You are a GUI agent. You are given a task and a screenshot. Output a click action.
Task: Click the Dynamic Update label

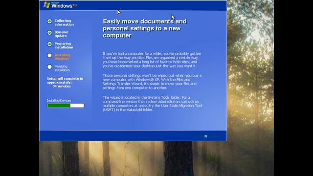[x=62, y=34]
